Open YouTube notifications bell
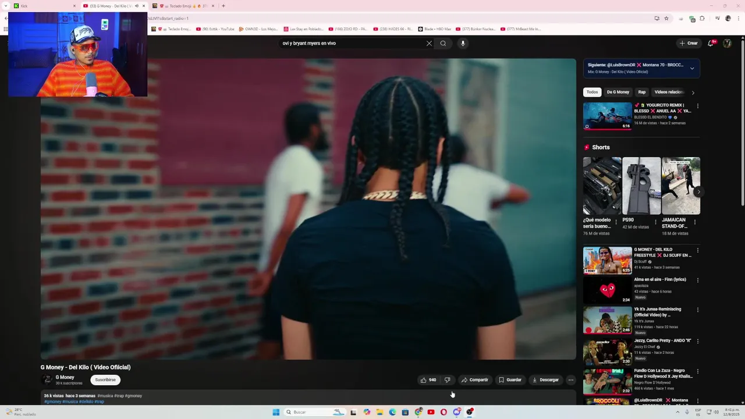Screen dimensions: 745x419 [x=711, y=43]
